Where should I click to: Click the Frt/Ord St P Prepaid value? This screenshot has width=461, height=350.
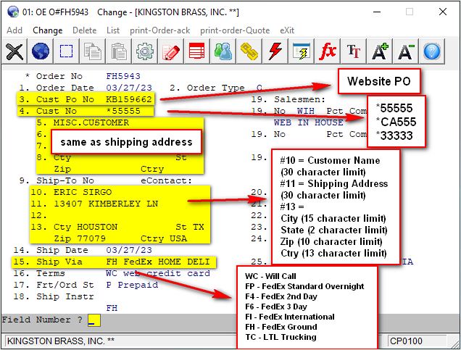pos(132,285)
